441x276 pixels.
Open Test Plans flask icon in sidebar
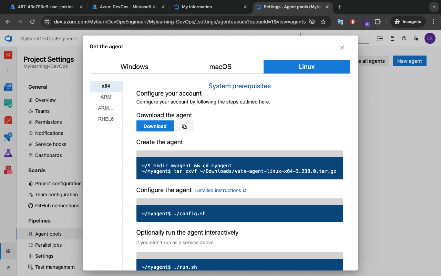[x=8, y=153]
